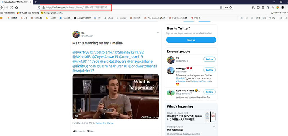The image size is (288, 136).
Task: Open the #HarshadChopda hashtag link
Action: coord(201,81)
